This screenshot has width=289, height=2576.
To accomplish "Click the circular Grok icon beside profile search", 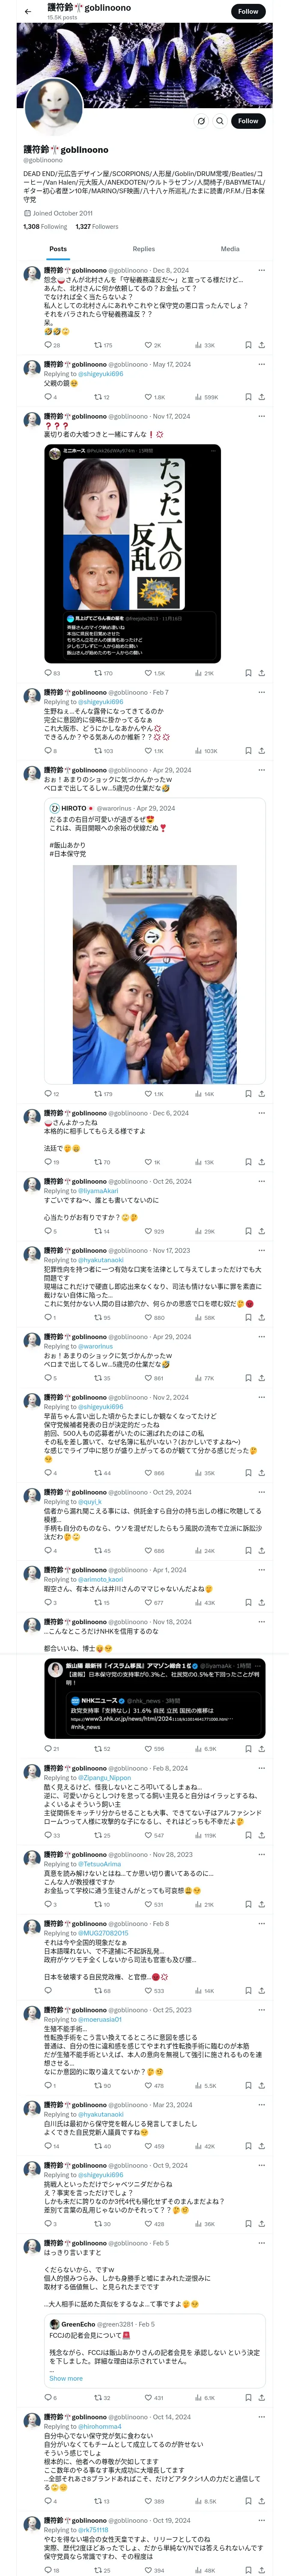I will [201, 121].
